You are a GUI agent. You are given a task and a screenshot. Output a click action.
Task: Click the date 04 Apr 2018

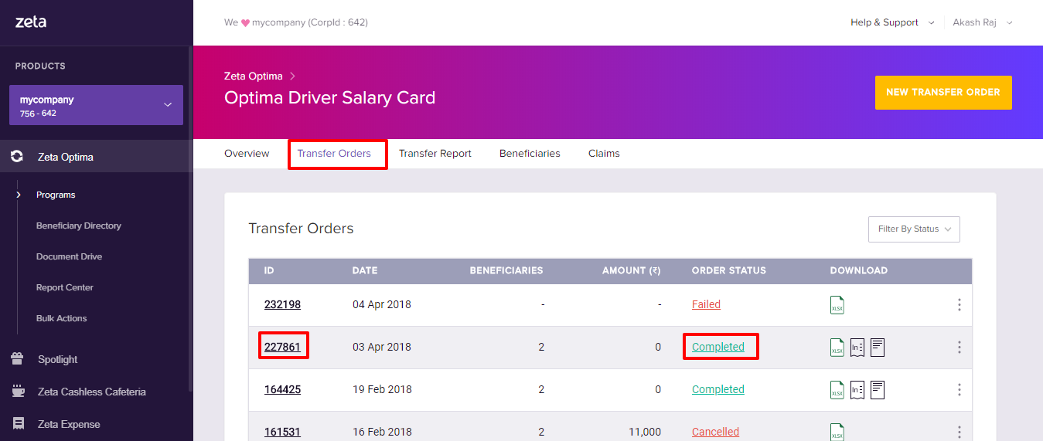click(382, 305)
